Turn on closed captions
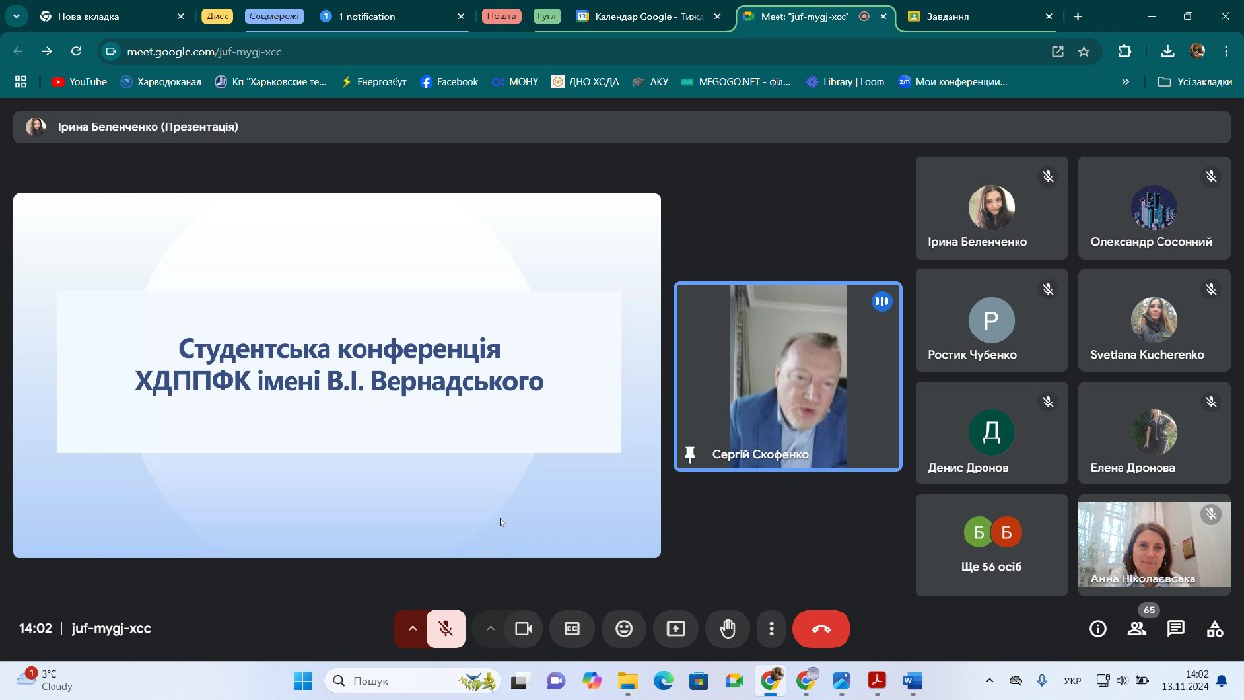 (572, 629)
